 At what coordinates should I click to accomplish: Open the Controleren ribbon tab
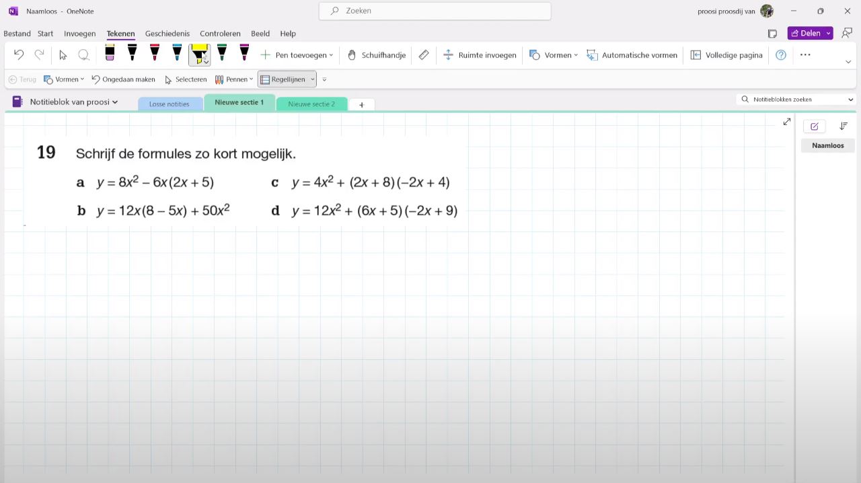pos(220,34)
